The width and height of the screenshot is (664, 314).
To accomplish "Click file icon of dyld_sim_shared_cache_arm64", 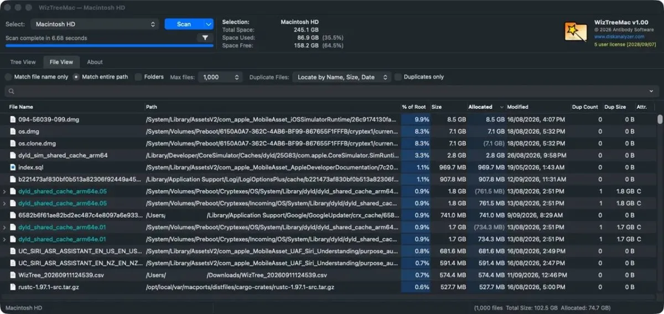I will point(13,155).
